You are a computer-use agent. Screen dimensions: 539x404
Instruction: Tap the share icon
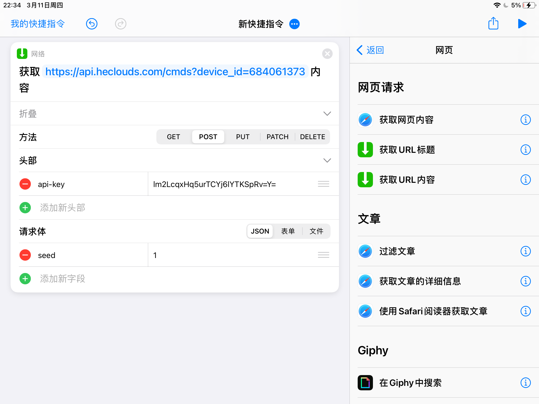(493, 23)
